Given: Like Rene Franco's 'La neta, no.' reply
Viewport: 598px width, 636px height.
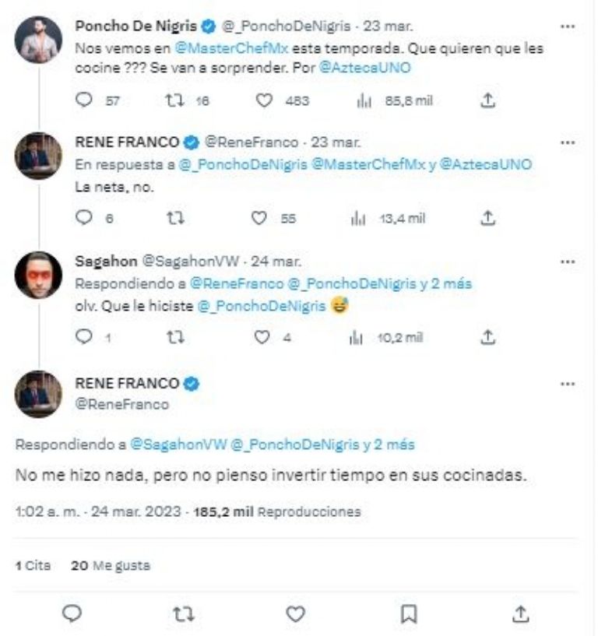Looking at the screenshot, I should point(260,219).
